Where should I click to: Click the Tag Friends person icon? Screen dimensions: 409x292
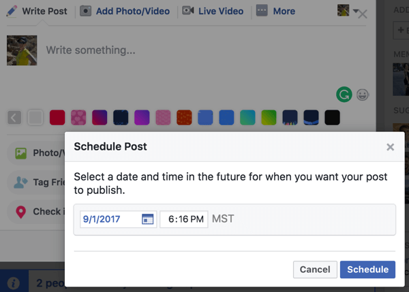tap(20, 182)
